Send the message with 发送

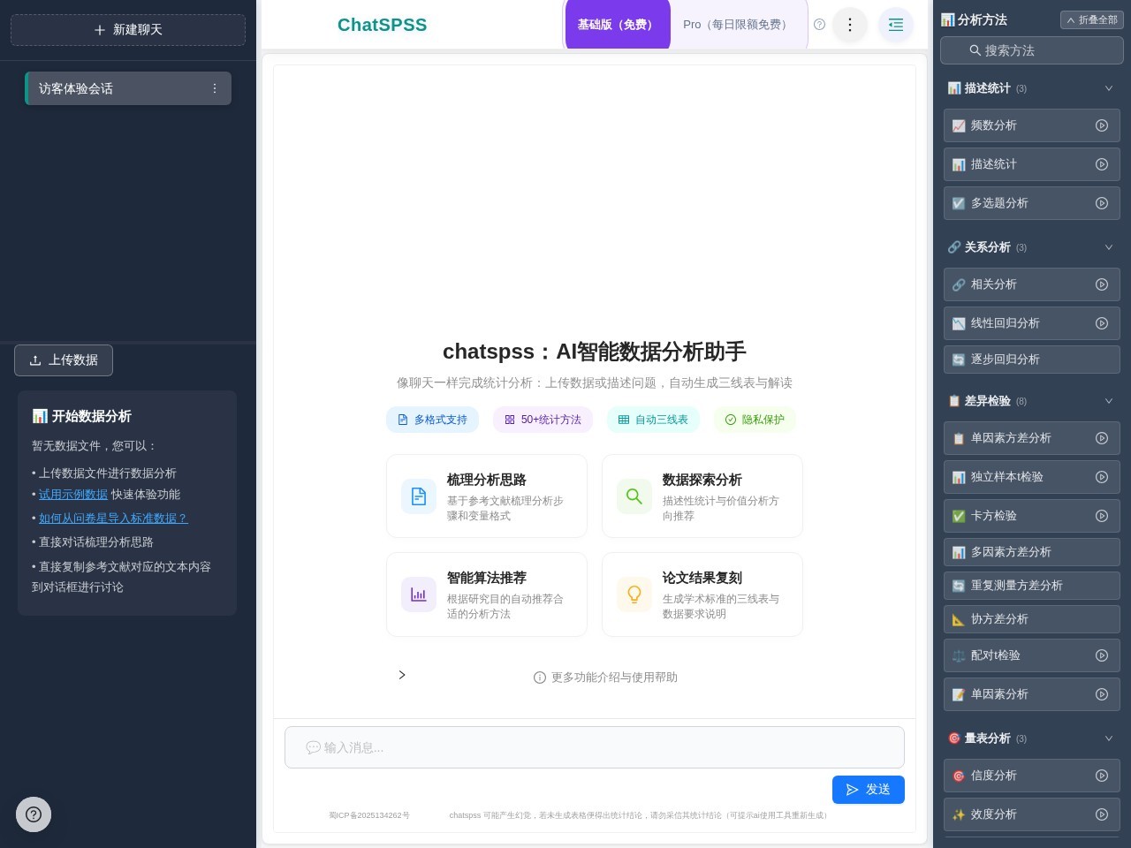coord(869,790)
